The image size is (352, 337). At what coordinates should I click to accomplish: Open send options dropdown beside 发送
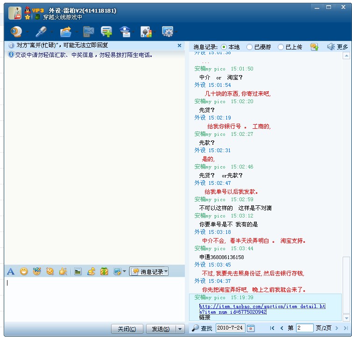click(180, 329)
